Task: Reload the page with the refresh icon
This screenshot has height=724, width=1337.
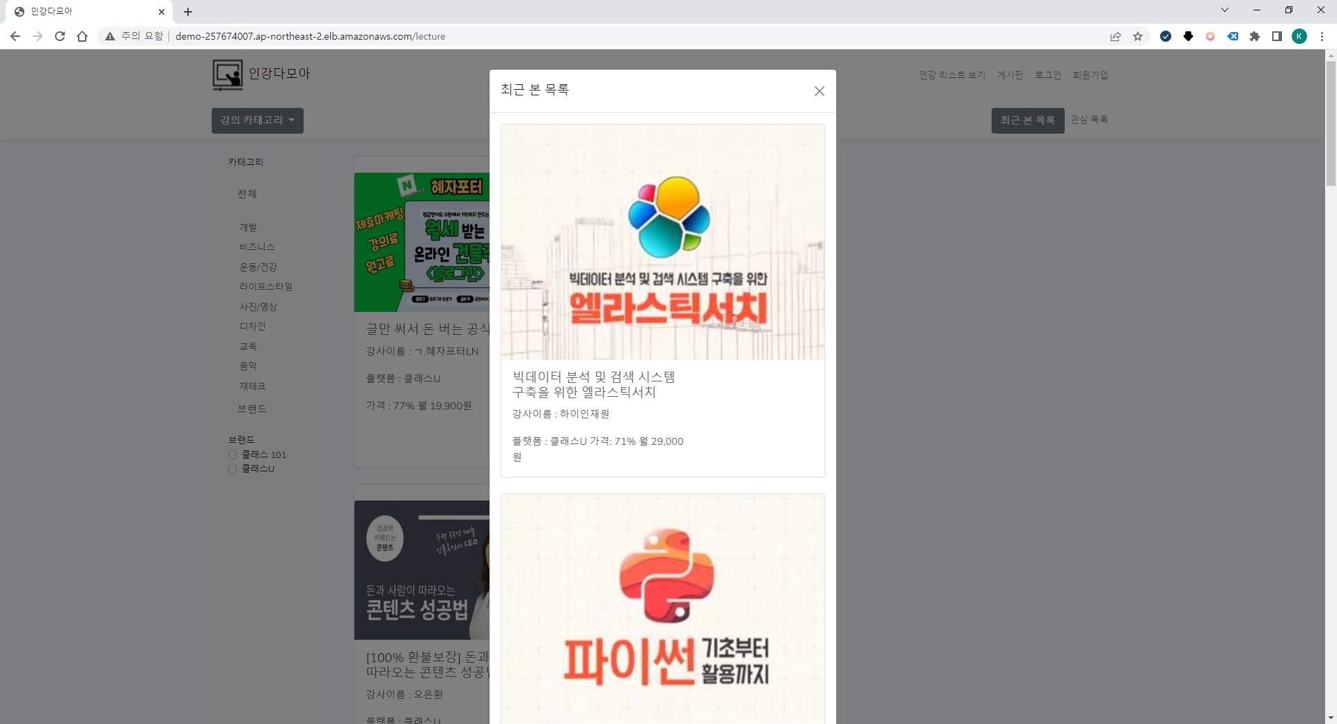Action: tap(60, 36)
